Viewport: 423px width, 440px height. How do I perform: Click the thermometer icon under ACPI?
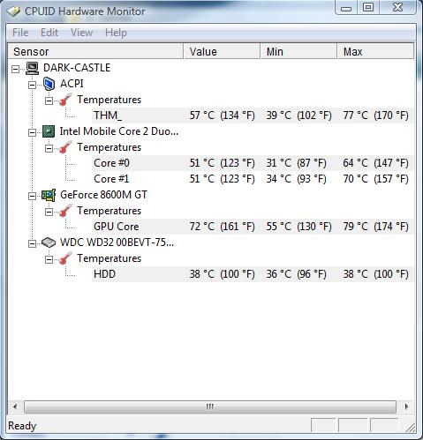pyautogui.click(x=65, y=100)
